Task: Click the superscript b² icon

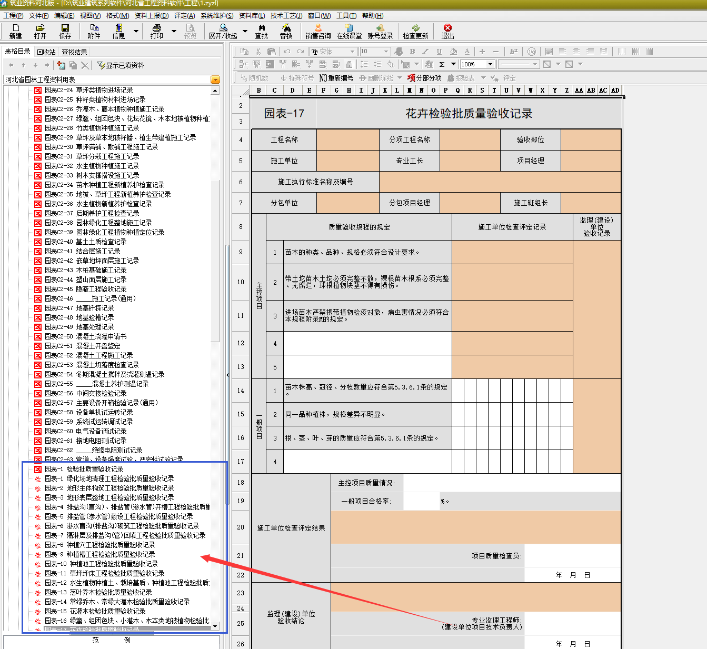Action: click(513, 51)
